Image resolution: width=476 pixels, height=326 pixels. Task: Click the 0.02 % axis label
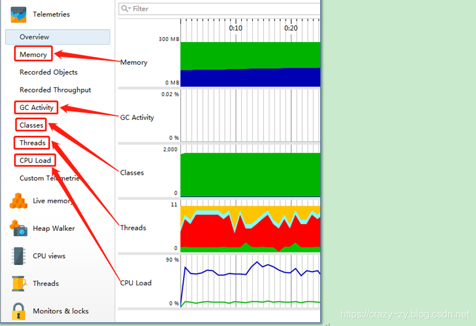[x=170, y=94]
